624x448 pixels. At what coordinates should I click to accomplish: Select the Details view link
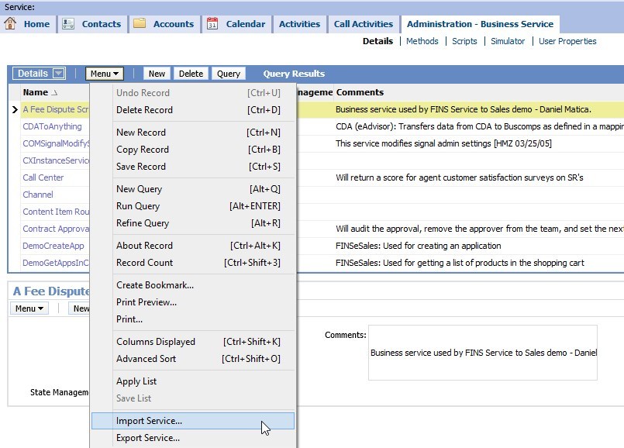pyautogui.click(x=378, y=41)
